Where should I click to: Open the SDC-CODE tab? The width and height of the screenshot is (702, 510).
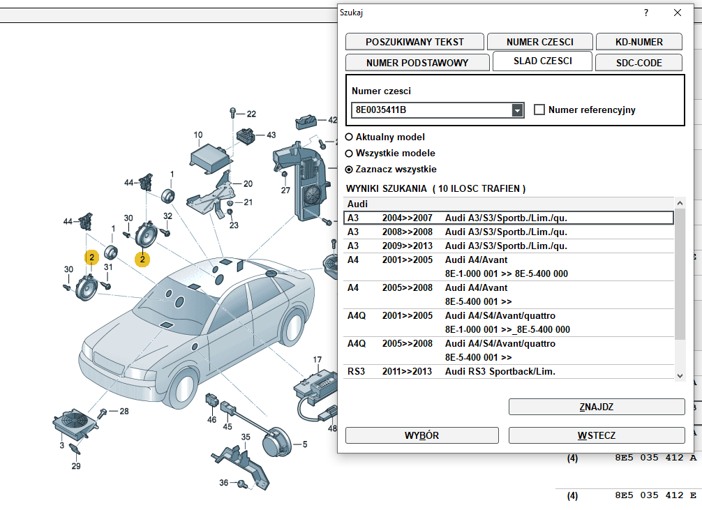[639, 63]
